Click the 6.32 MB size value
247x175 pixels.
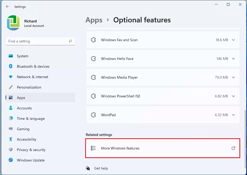pyautogui.click(x=221, y=115)
